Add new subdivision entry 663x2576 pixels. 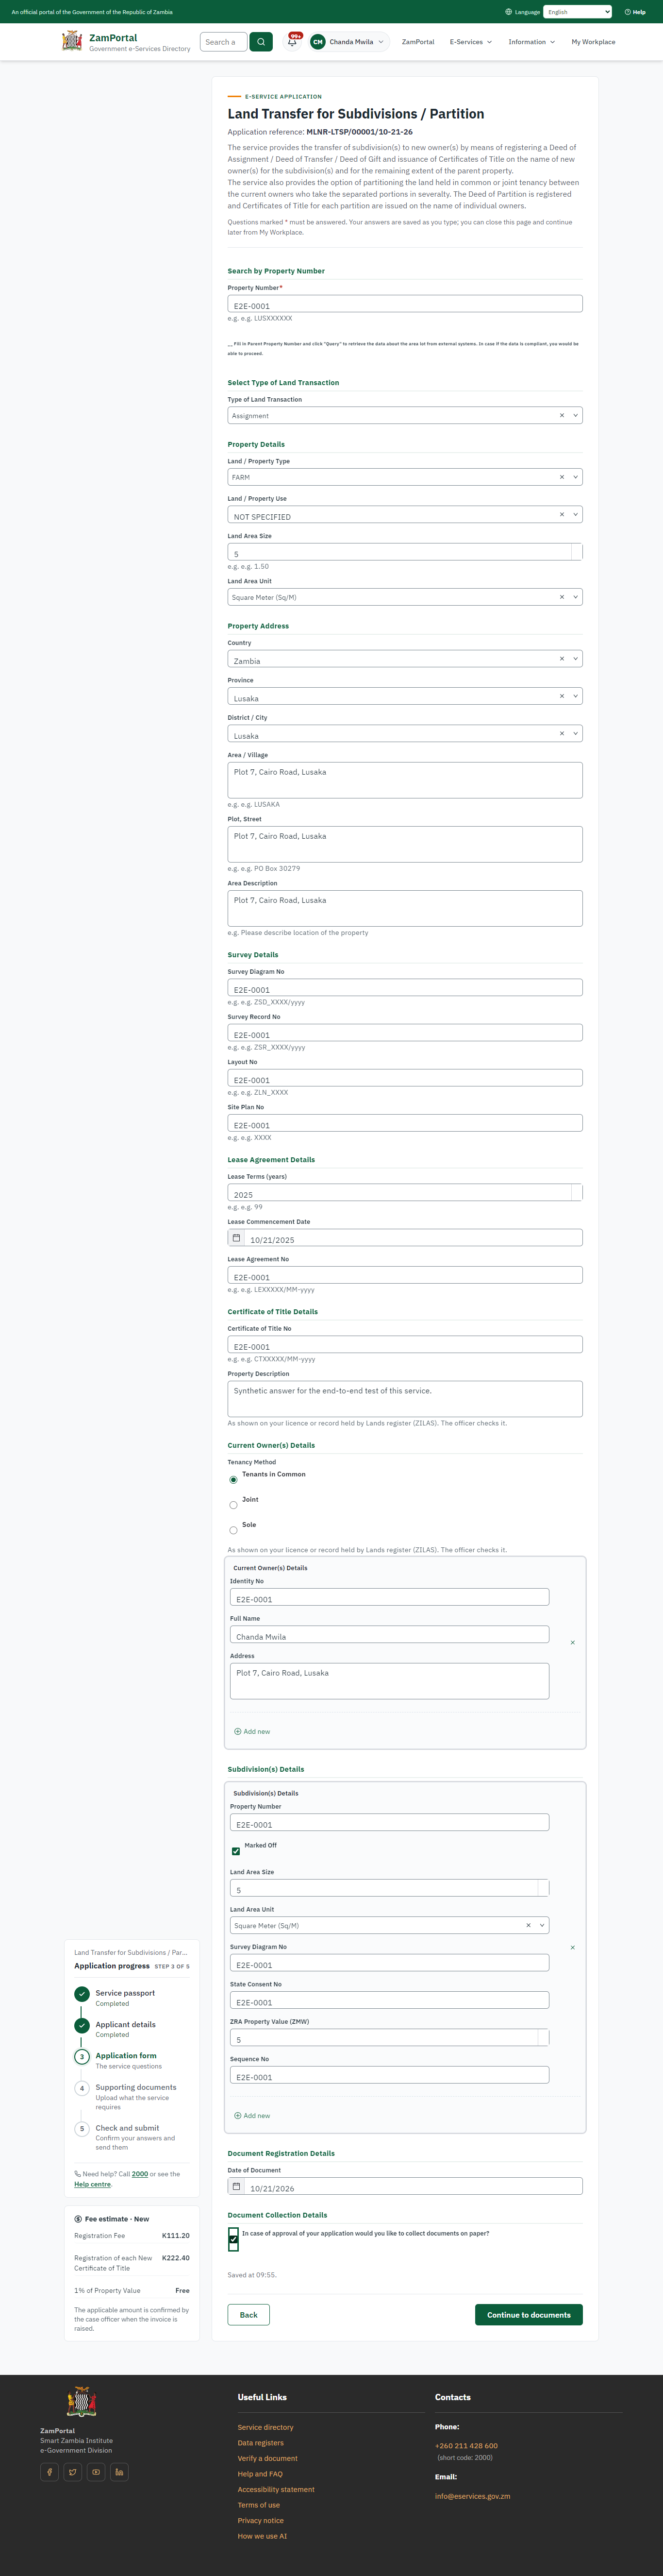click(x=252, y=2116)
